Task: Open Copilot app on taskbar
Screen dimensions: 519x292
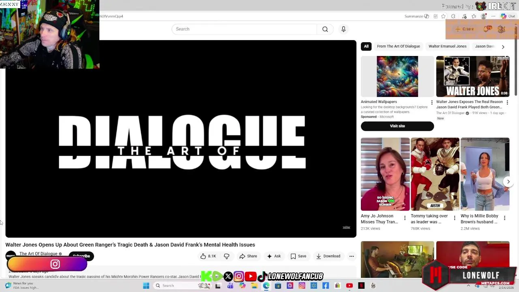Action: [x=242, y=286]
